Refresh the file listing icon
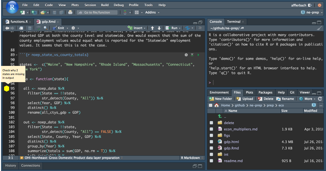Viewport: 326px width, 171px height. pos(320,99)
